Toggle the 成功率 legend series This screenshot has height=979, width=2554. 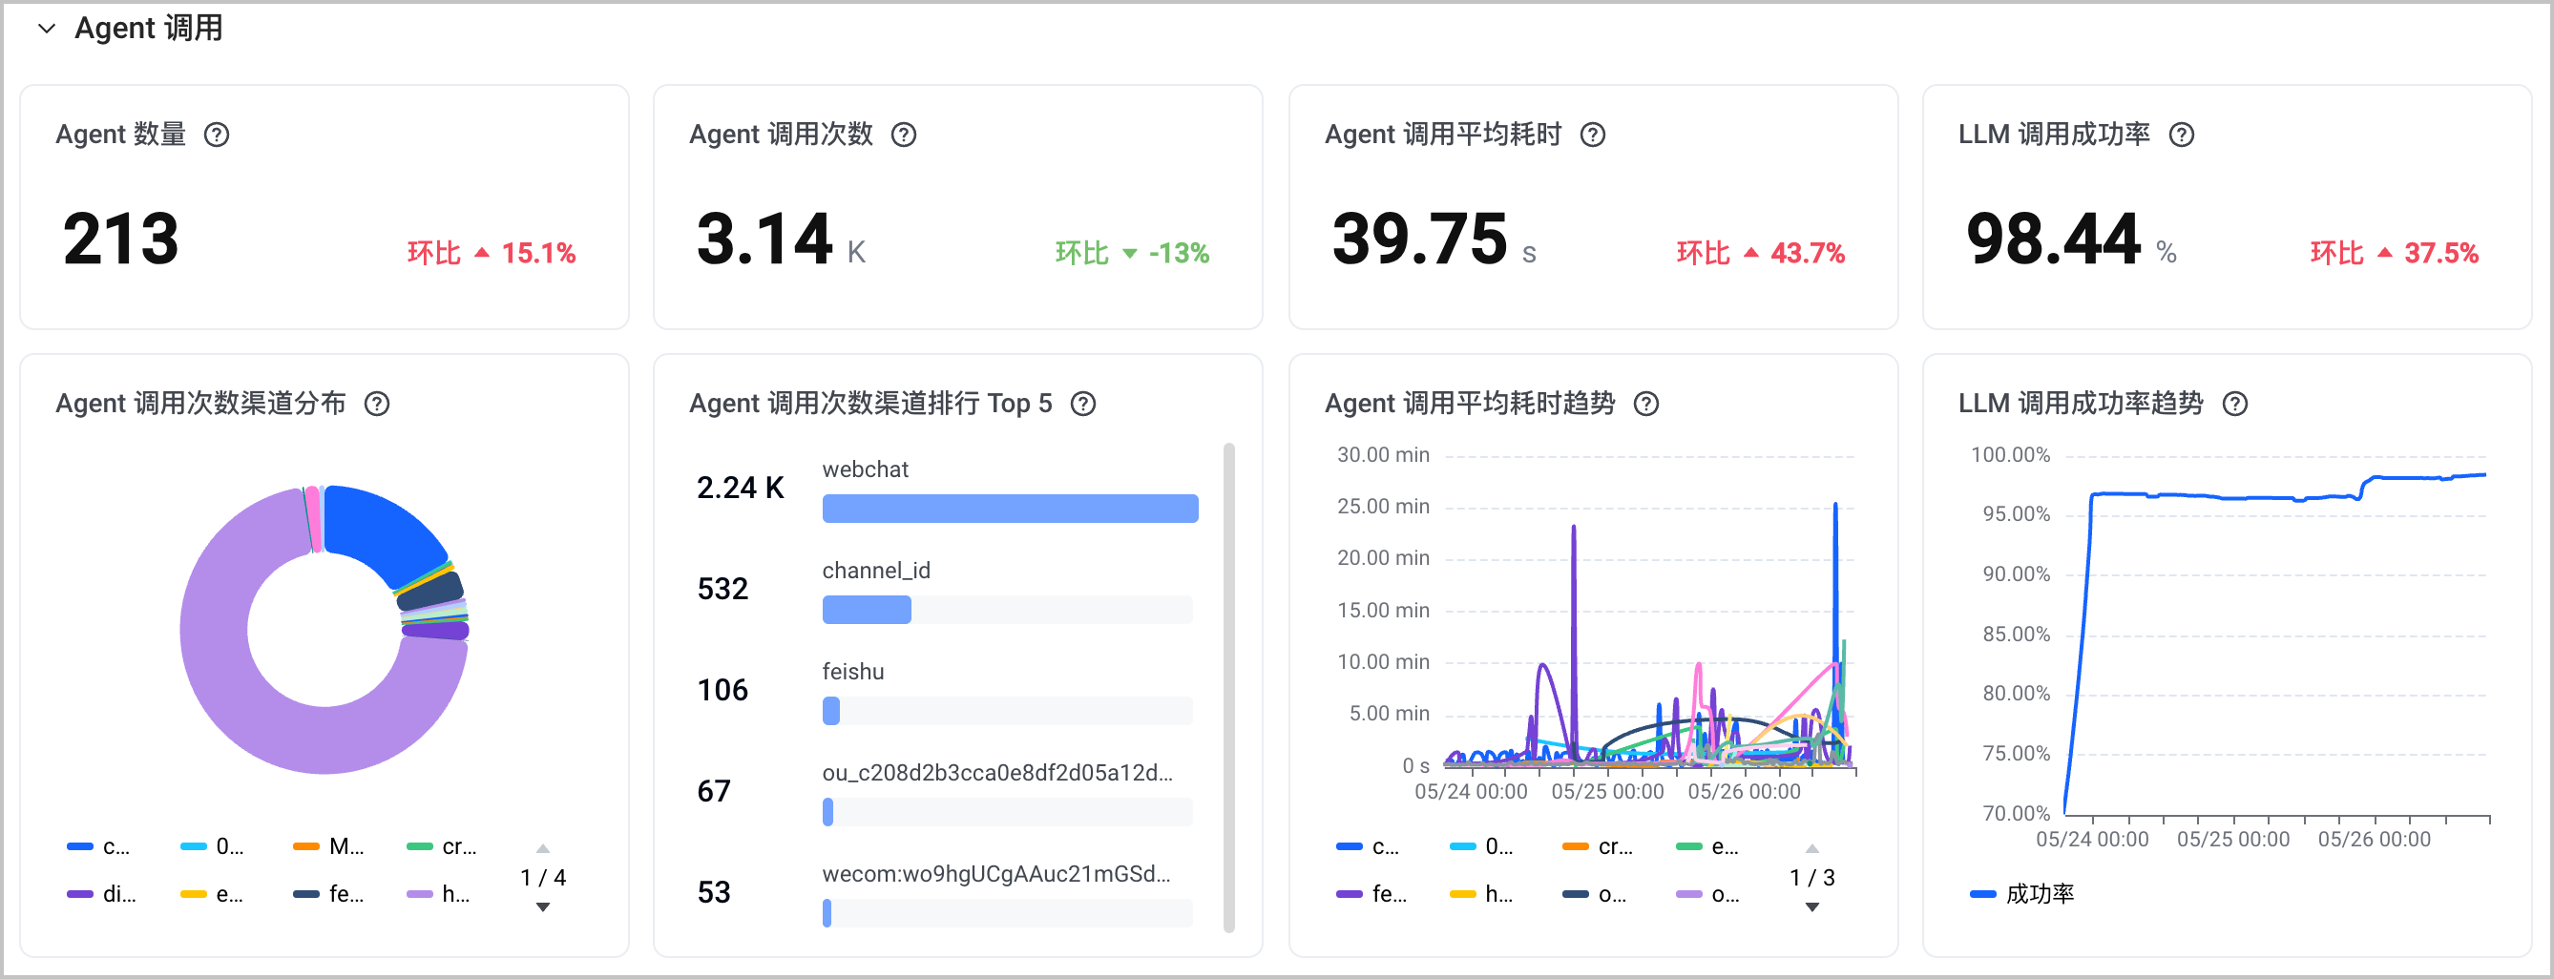[2022, 894]
